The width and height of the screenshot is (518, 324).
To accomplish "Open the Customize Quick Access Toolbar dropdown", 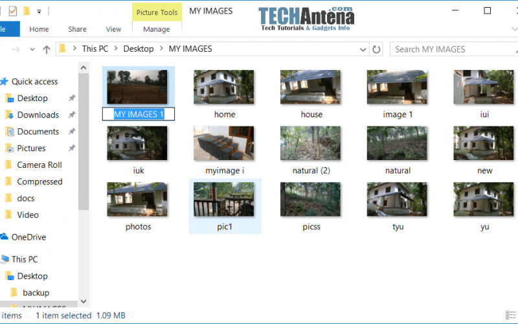I will (39, 12).
